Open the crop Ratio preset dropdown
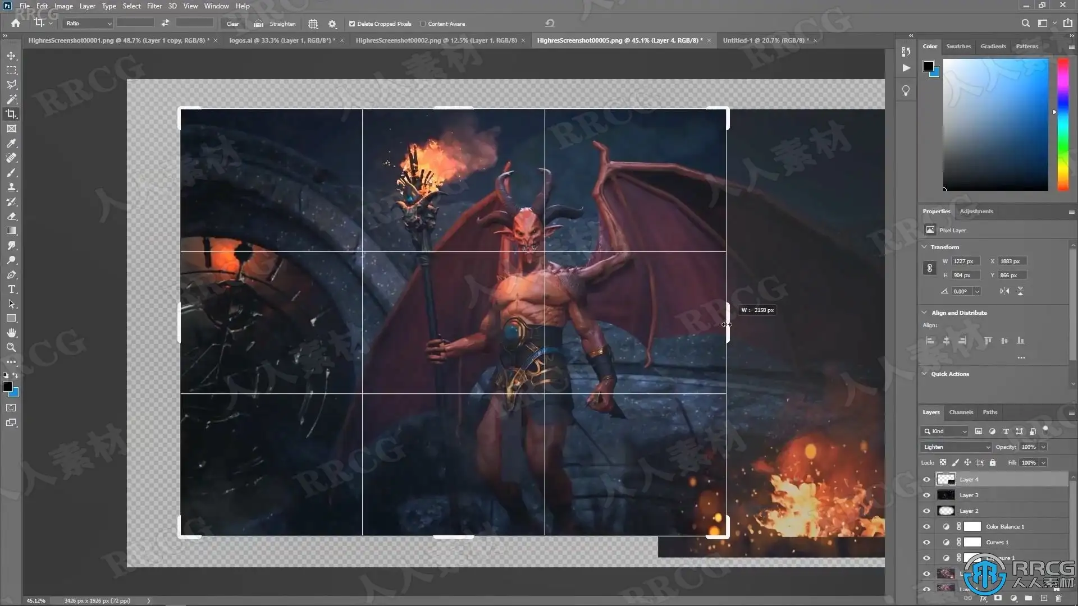 coord(89,24)
